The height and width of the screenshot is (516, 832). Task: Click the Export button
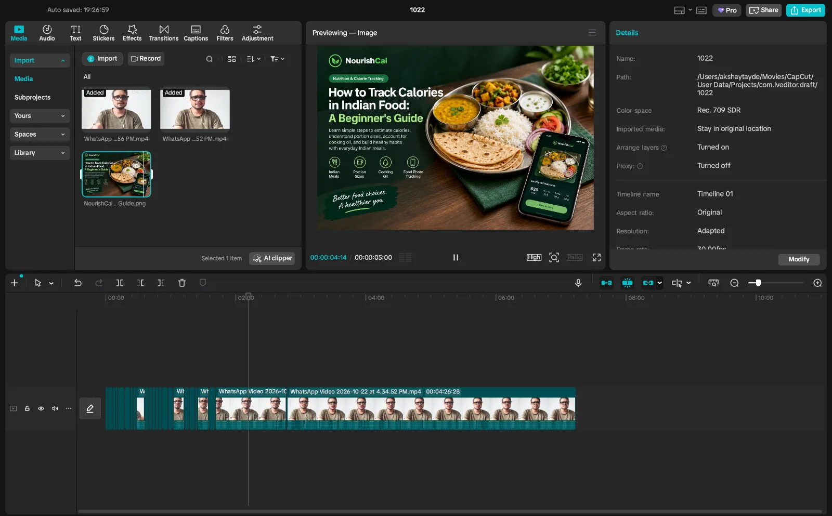click(805, 10)
